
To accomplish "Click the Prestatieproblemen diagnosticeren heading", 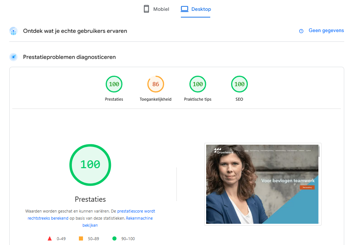I will pyautogui.click(x=69, y=57).
